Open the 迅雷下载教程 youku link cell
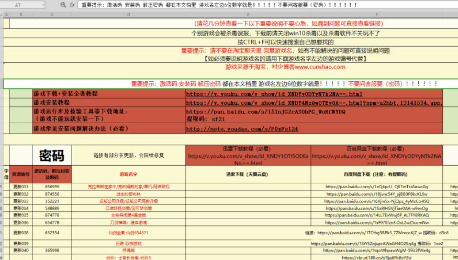458x260 pixels. coord(248,155)
